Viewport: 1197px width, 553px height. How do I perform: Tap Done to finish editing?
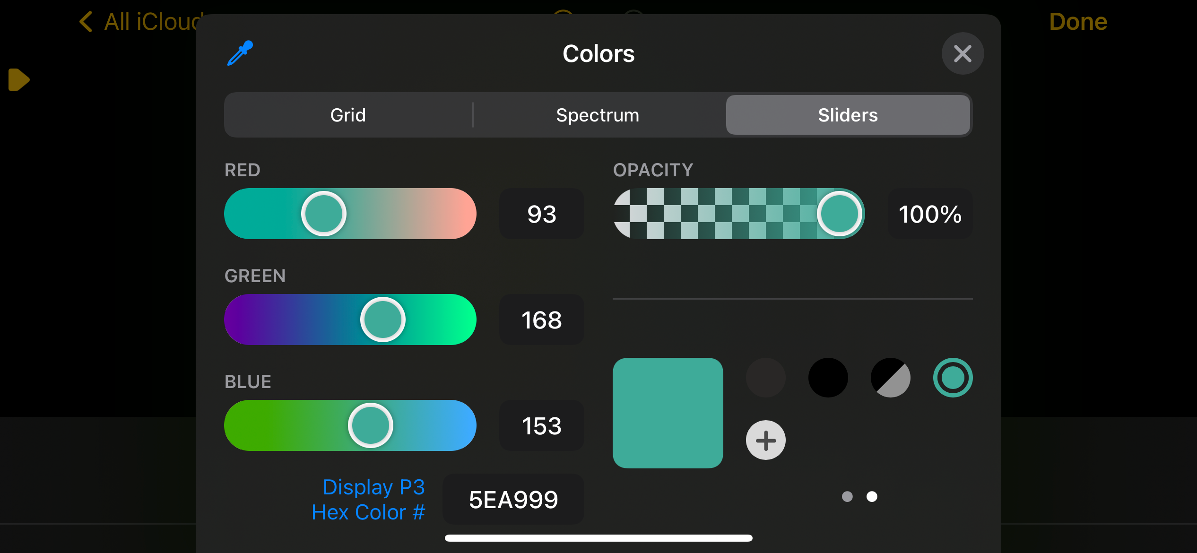pos(1077,22)
